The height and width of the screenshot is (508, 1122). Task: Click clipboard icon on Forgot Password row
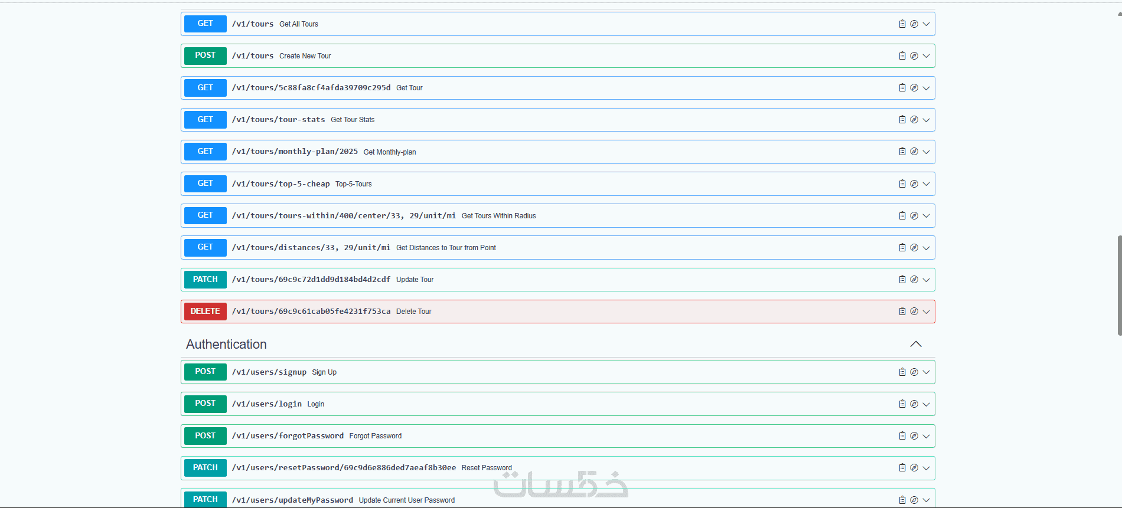(902, 436)
